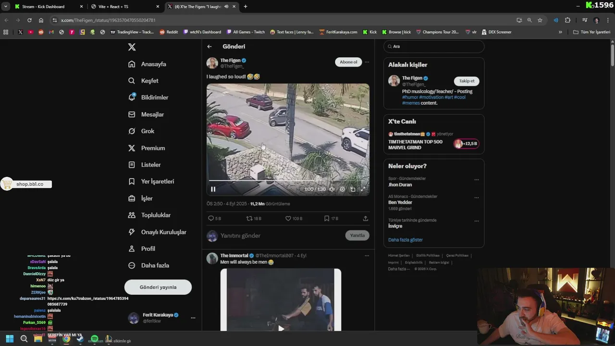
Task: Click Daha fazla göster link
Action: (x=406, y=240)
